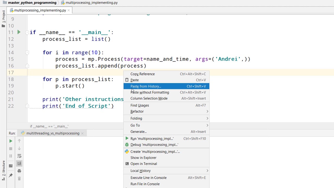Collapse the code fold marker on line 11
334x188 pixels.
click(x=27, y=32)
